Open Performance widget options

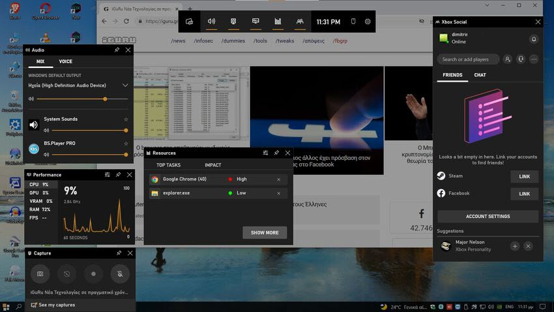pyautogui.click(x=108, y=175)
